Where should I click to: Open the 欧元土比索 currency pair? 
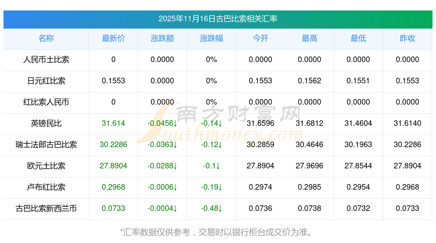pyautogui.click(x=46, y=166)
